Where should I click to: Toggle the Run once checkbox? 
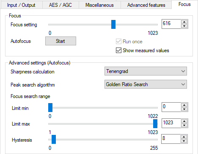coord(118,42)
